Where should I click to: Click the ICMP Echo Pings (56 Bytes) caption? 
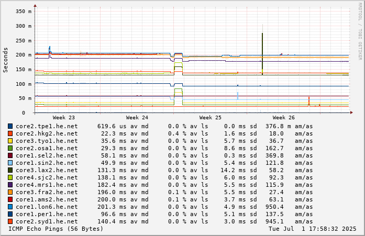pyautogui.click(x=56, y=229)
